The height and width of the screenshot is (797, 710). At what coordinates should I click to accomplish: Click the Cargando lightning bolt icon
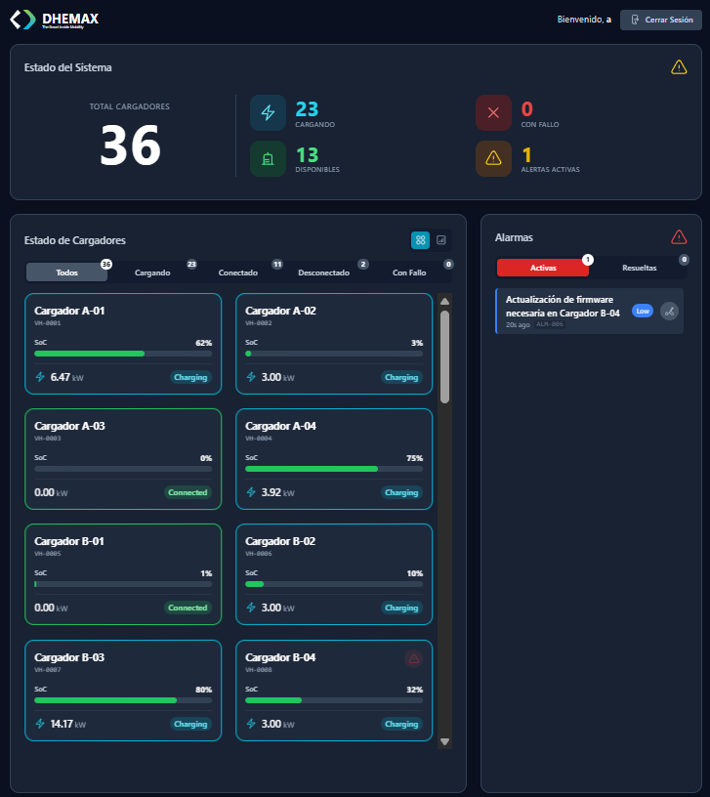point(268,113)
